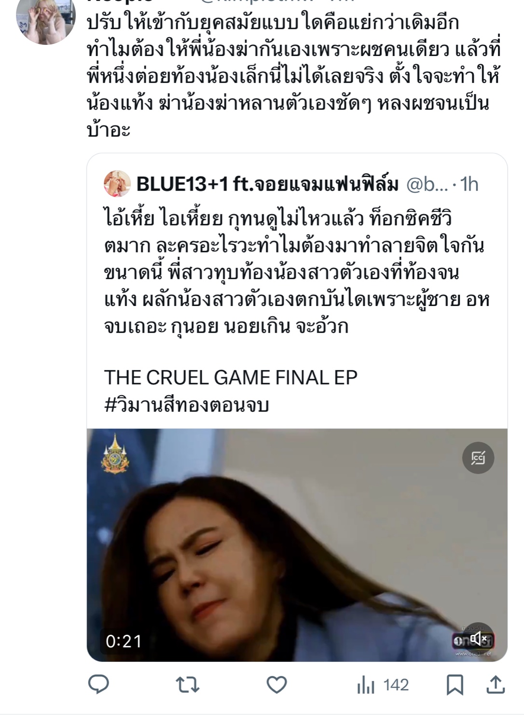Open the BLUE13+1 ft.จอยแจมแฟนฟิล์ม profile name
The height and width of the screenshot is (724, 524).
[x=267, y=184]
